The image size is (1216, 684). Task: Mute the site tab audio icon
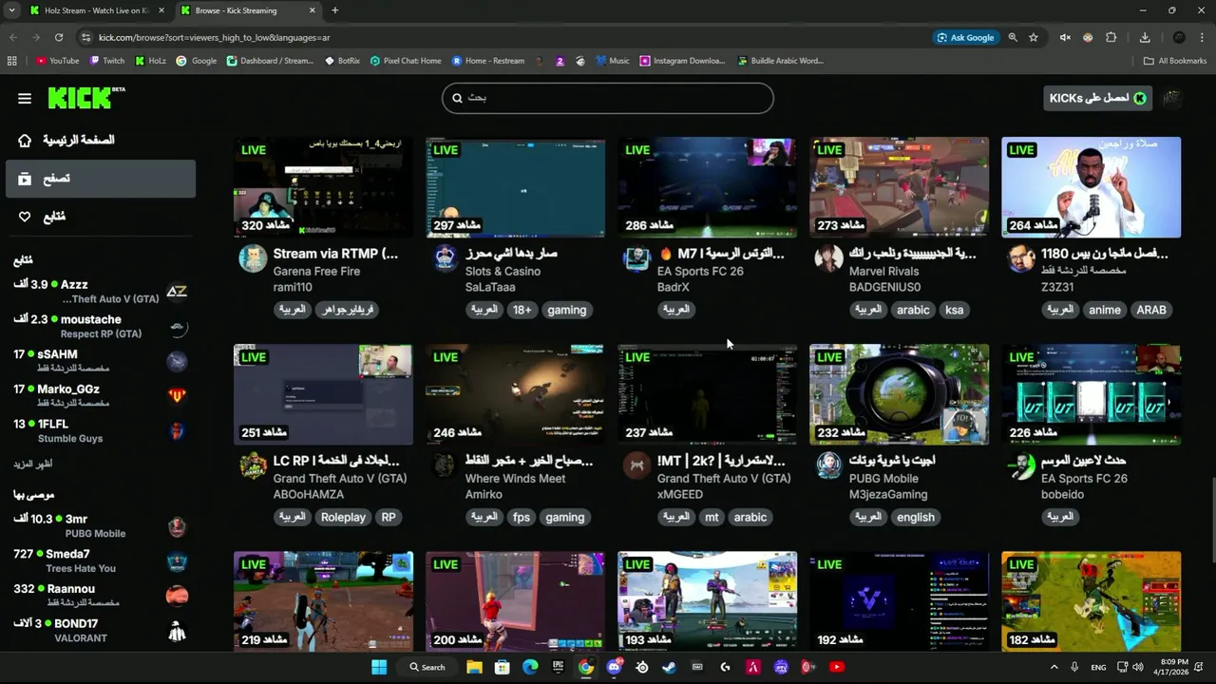pos(1065,37)
